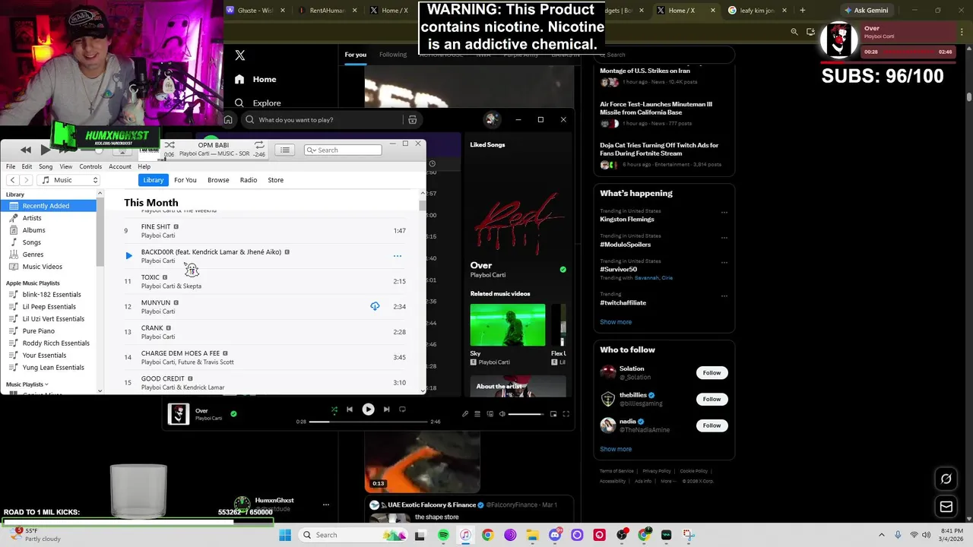Skip to next track in Spotify

pos(386,409)
